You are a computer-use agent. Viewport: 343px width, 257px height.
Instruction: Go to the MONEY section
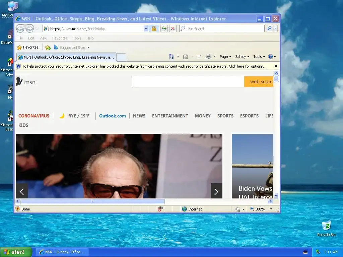tap(203, 116)
